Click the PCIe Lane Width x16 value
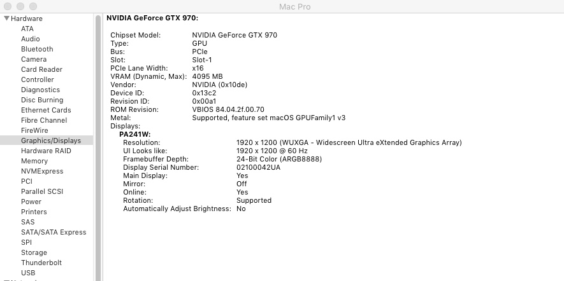The image size is (564, 281). [198, 68]
